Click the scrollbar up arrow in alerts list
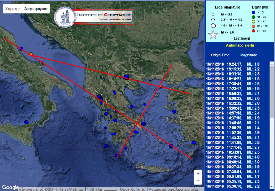Viewport: 275px width, 191px height. pyautogui.click(x=272, y=64)
